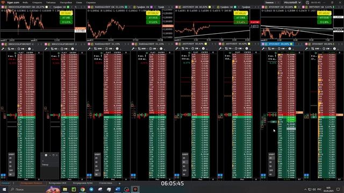The height and width of the screenshot is (193, 344).
Task: Select 50 USDT volume preset in first NAKEDAUSDT book
Action: coord(97,166)
